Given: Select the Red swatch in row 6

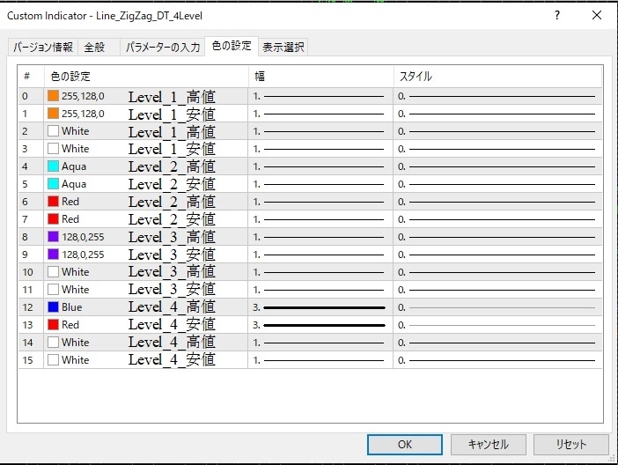Looking at the screenshot, I should click(x=53, y=201).
